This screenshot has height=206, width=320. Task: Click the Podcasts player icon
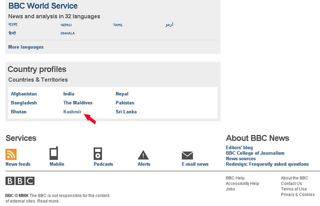[98, 153]
